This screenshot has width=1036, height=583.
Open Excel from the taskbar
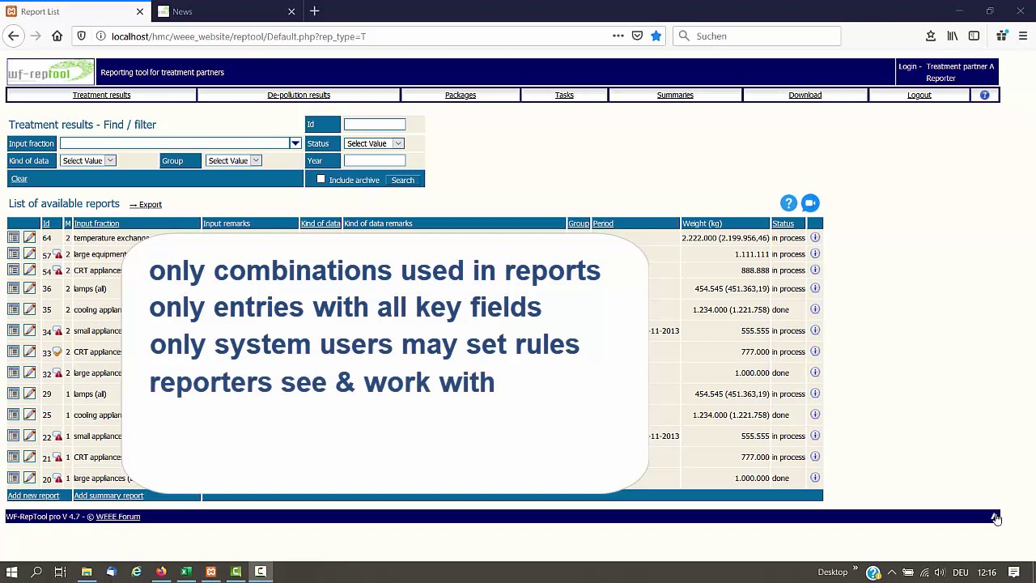tap(186, 572)
